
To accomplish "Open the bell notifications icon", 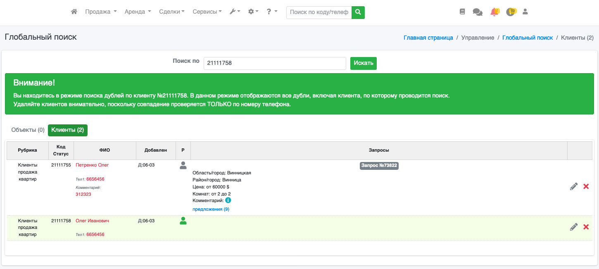I will point(494,12).
